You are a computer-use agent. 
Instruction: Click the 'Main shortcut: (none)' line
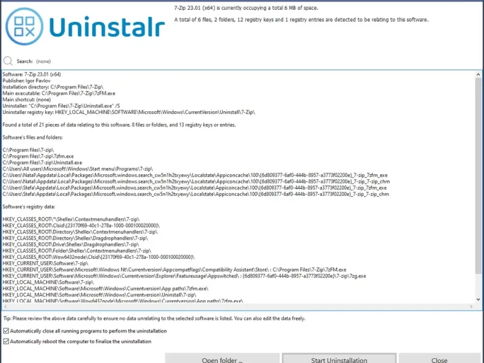click(27, 100)
